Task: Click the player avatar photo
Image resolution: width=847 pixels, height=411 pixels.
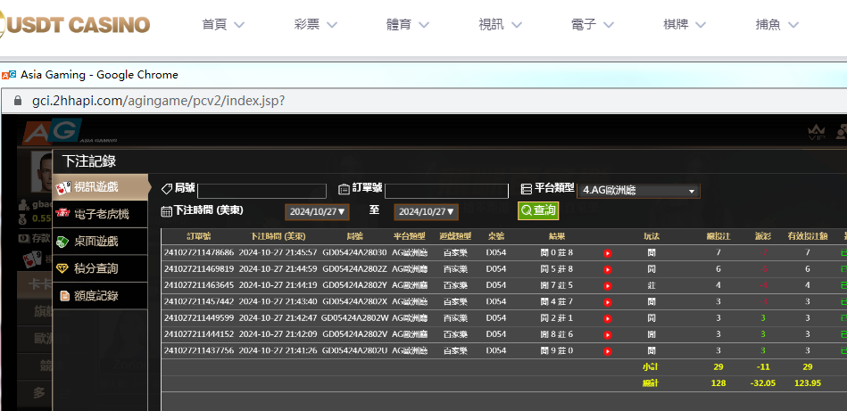Action: point(41,171)
